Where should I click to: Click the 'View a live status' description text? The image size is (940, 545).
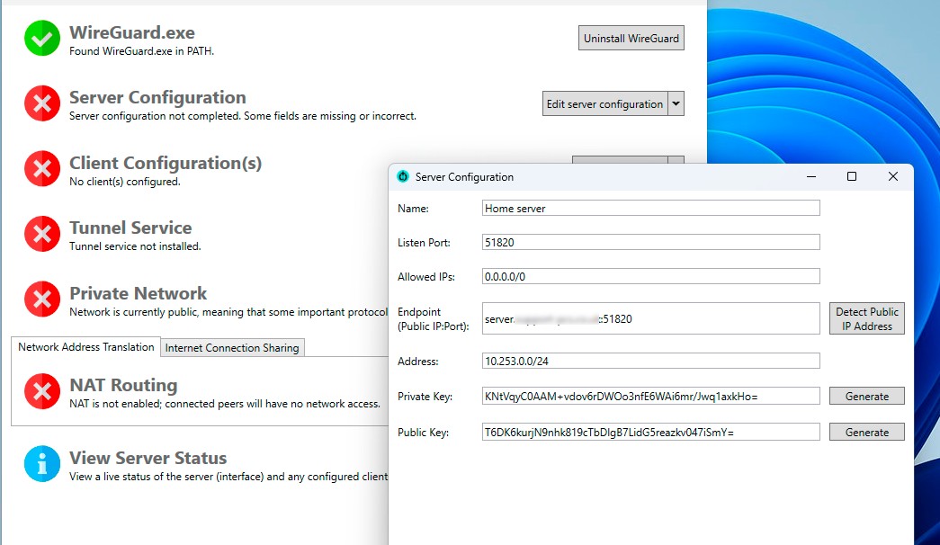pyautogui.click(x=229, y=477)
